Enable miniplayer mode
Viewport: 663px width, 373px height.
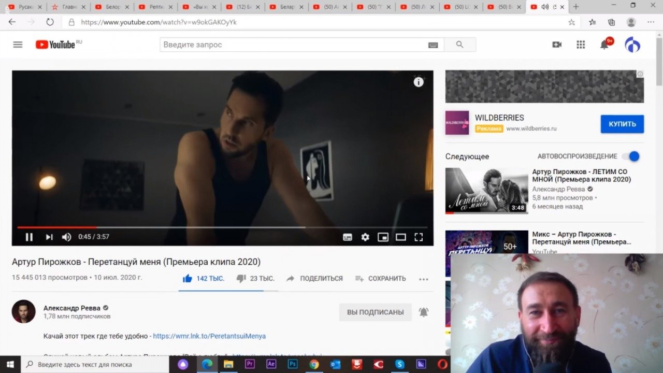coord(383,237)
